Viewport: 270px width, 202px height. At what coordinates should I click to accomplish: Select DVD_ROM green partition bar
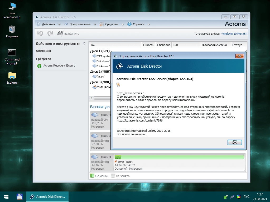(179, 157)
